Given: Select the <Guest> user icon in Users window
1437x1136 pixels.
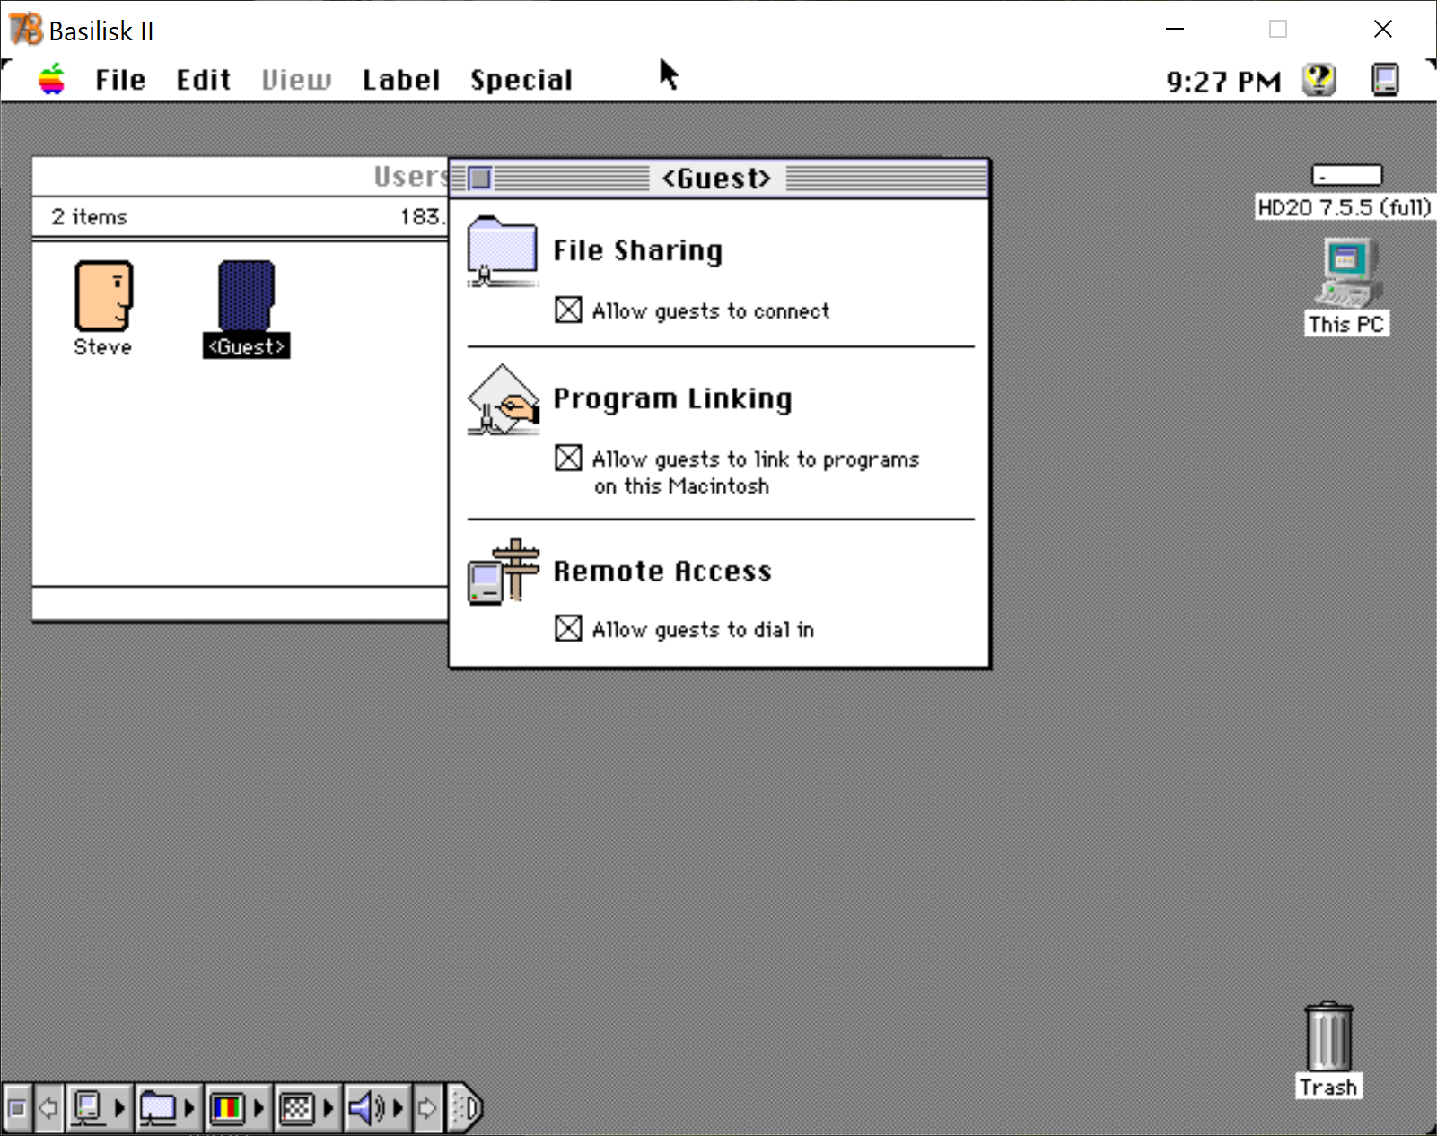Looking at the screenshot, I should pyautogui.click(x=246, y=295).
